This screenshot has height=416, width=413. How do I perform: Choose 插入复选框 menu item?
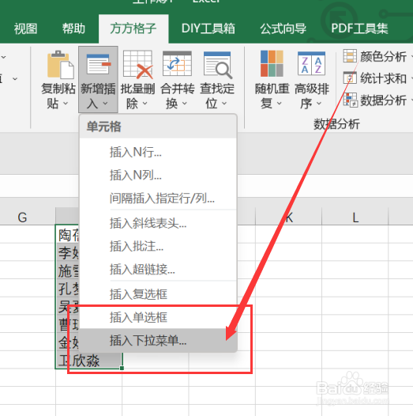(x=158, y=294)
